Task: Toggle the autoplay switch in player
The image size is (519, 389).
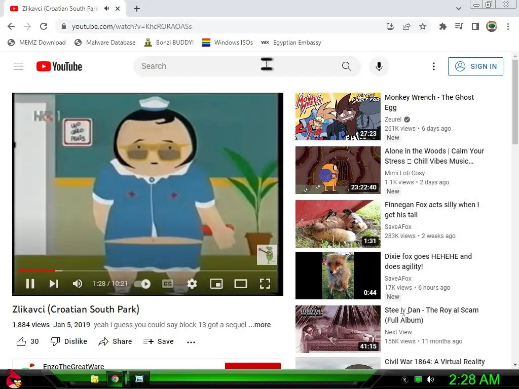Action: 142,284
